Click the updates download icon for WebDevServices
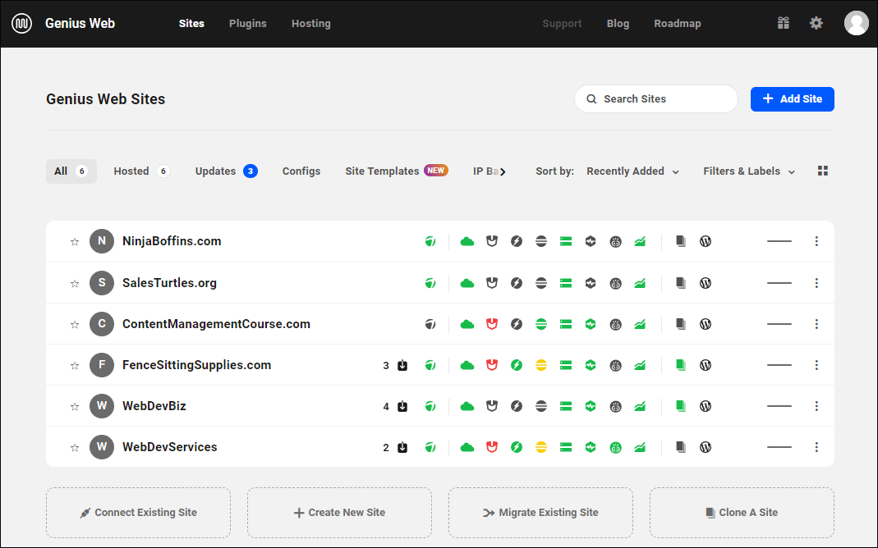Screen dimensions: 878x548 pos(402,447)
